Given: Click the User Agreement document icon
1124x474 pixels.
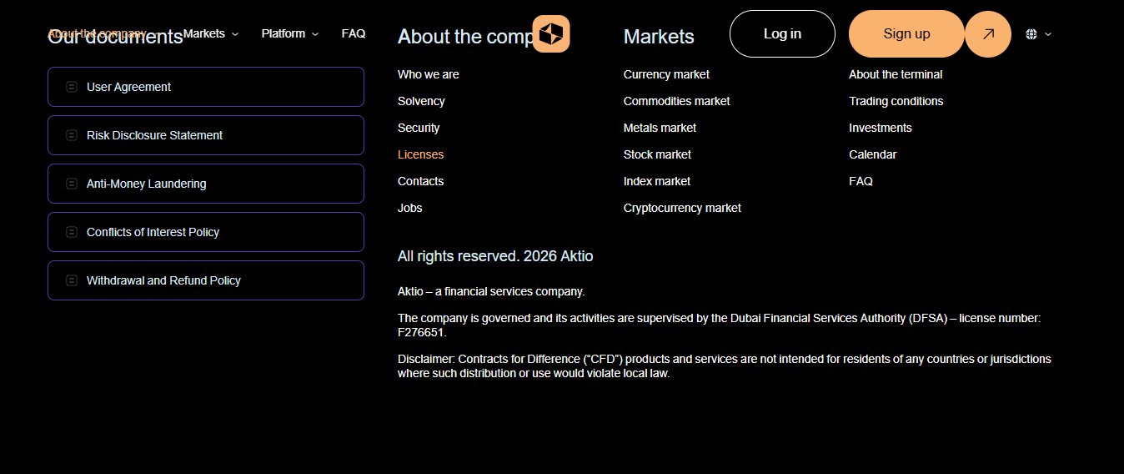Looking at the screenshot, I should [x=72, y=87].
